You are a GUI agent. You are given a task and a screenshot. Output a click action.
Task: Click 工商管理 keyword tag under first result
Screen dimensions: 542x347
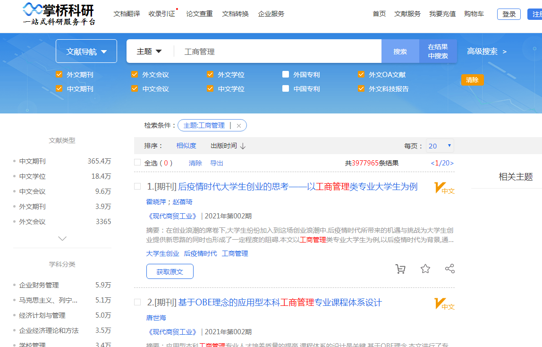pyautogui.click(x=235, y=253)
